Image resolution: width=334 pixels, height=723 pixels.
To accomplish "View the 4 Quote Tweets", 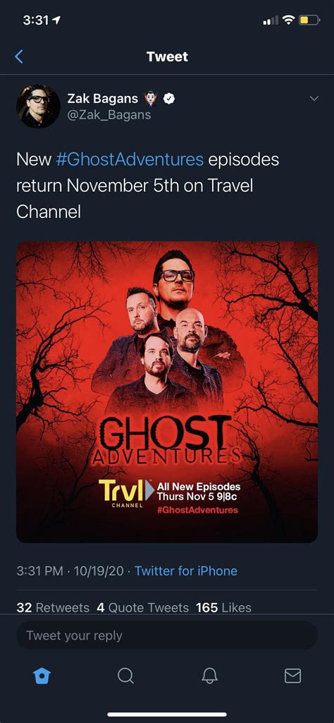I will tap(143, 608).
